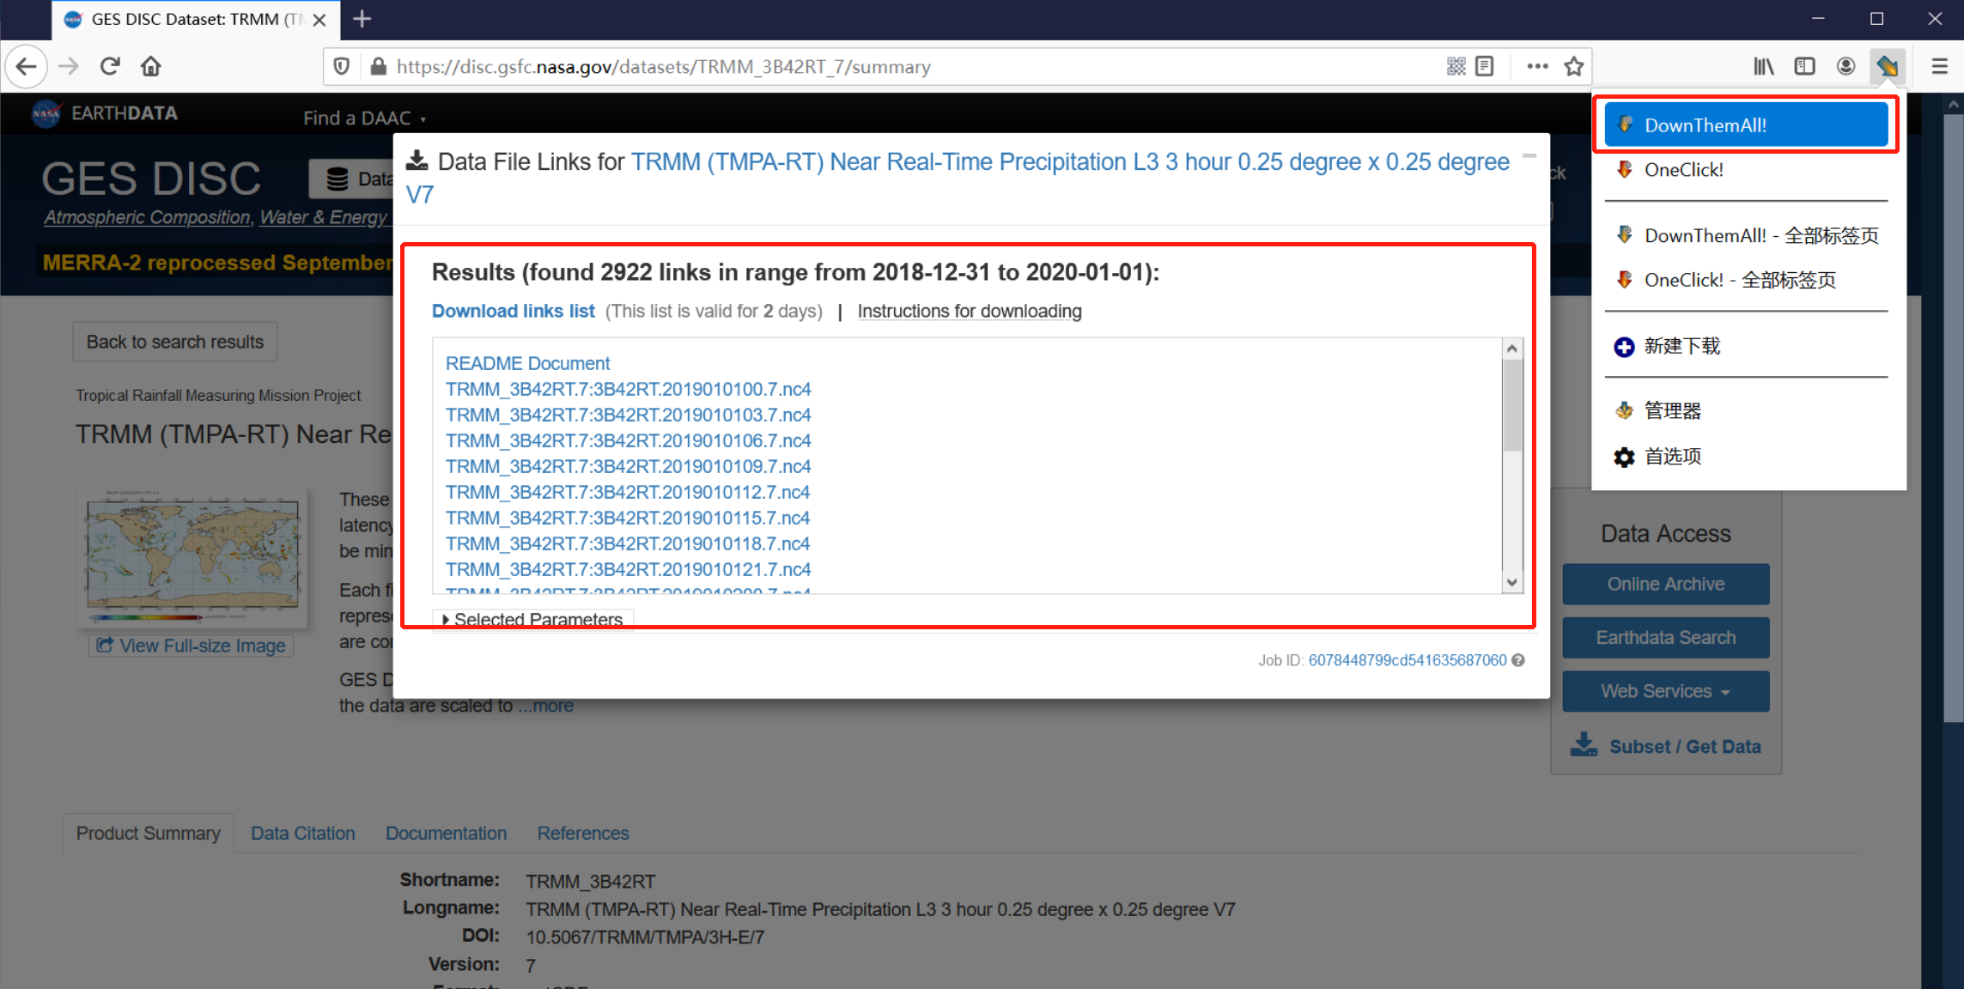This screenshot has width=1964, height=989.
Task: Open Firefox library icon
Action: click(1763, 66)
